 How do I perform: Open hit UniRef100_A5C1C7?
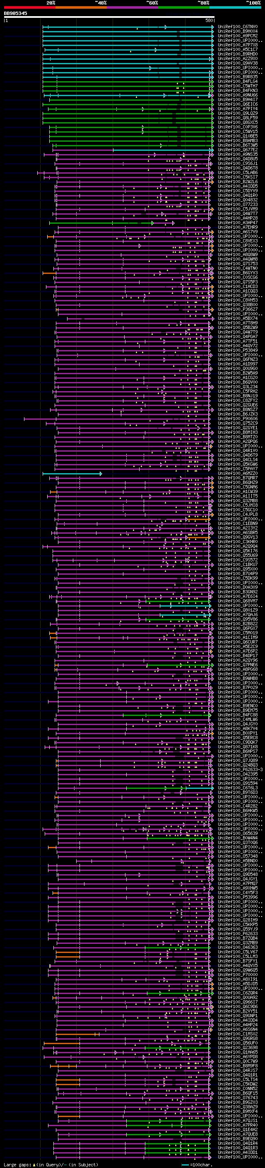click(238, 49)
